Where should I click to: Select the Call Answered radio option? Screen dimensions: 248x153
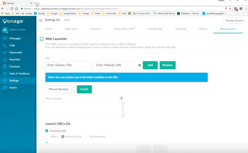click(86, 137)
